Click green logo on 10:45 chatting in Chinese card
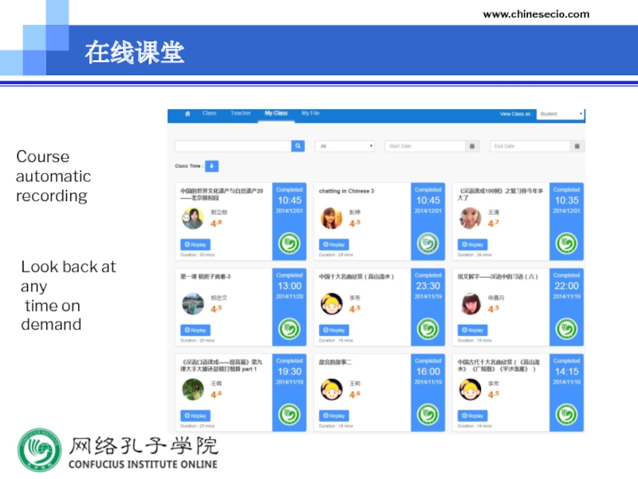 [x=428, y=243]
